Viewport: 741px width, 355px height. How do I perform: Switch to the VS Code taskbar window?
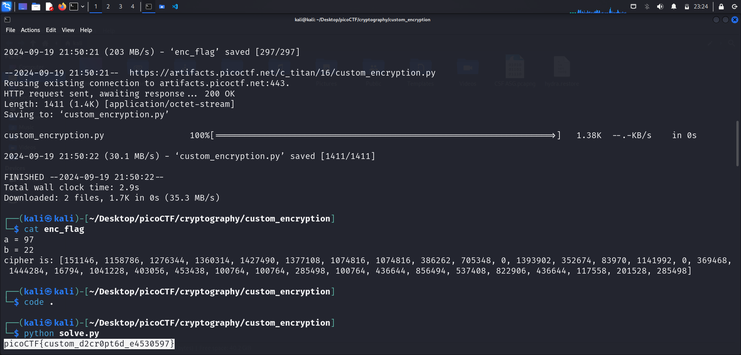175,7
